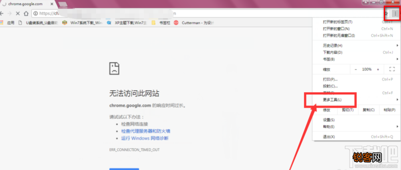The height and width of the screenshot is (170, 401).
Task: Decrease zoom with the minus button
Action: pos(356,69)
